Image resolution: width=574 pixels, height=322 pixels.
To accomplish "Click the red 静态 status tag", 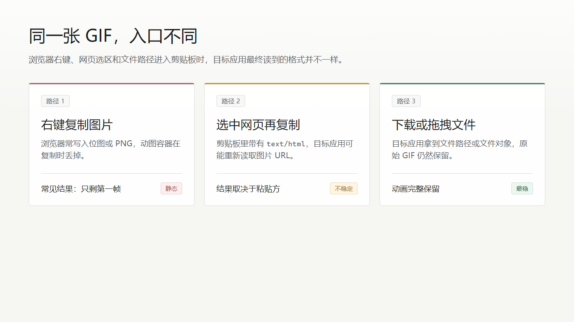I will (x=171, y=188).
